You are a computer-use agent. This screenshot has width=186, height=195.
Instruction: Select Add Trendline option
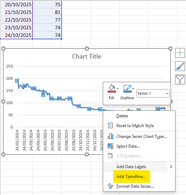[131, 177]
